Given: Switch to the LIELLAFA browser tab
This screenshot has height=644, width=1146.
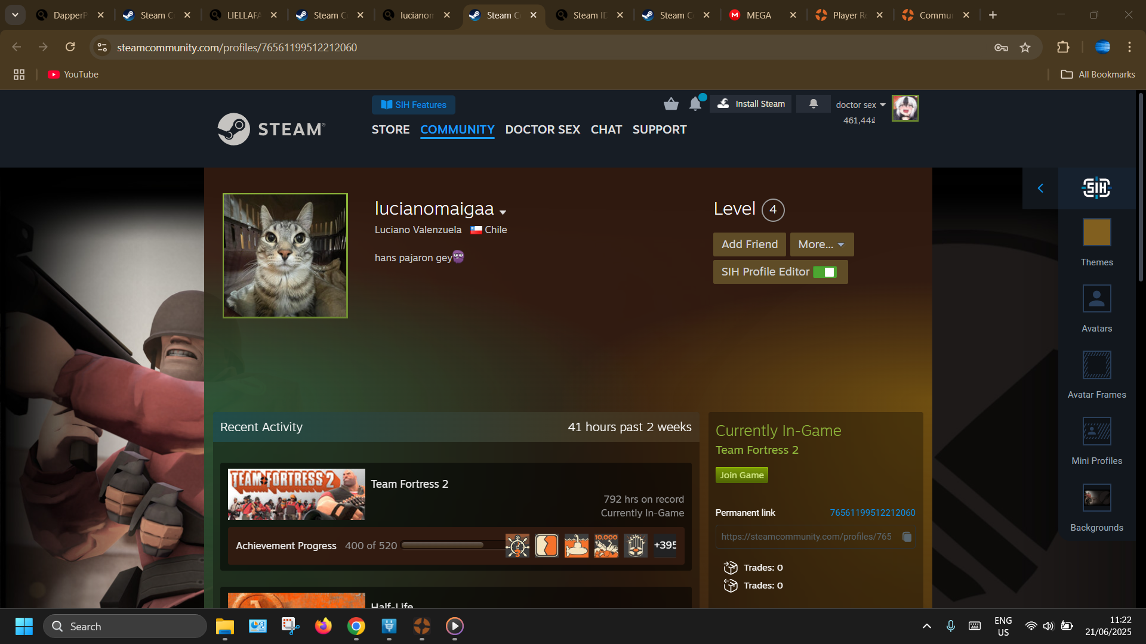Looking at the screenshot, I should 244,15.
